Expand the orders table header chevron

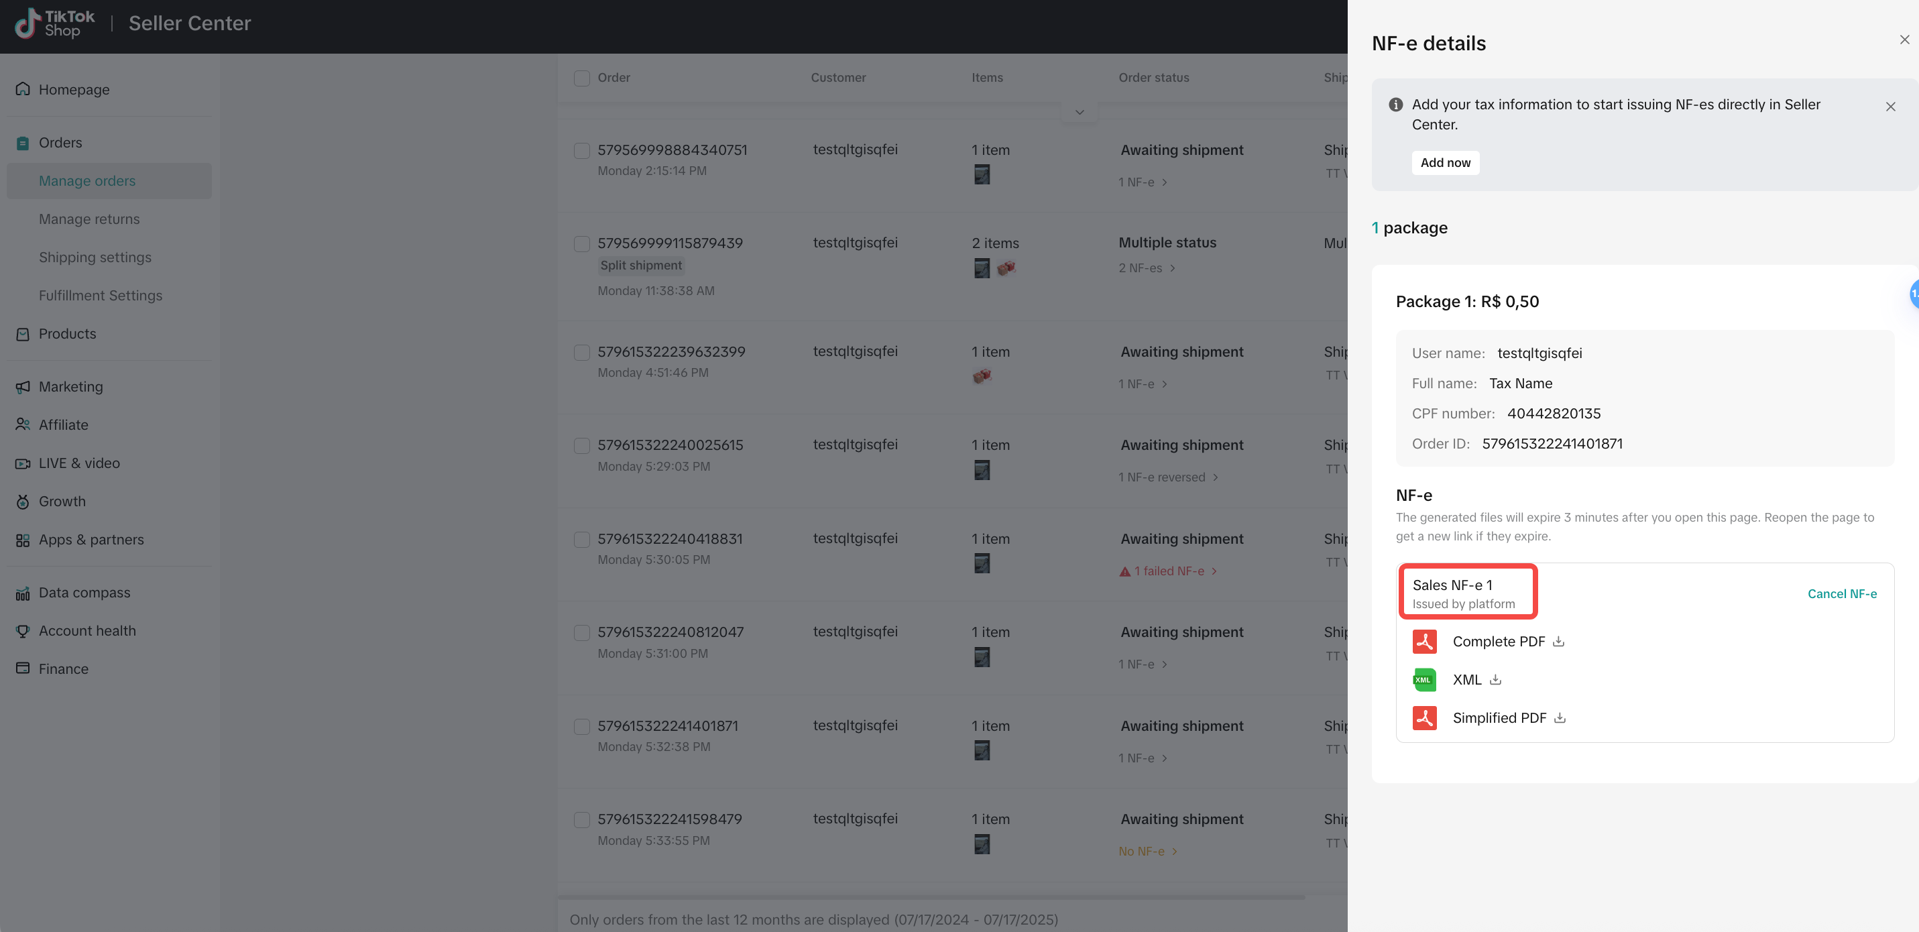click(1079, 113)
